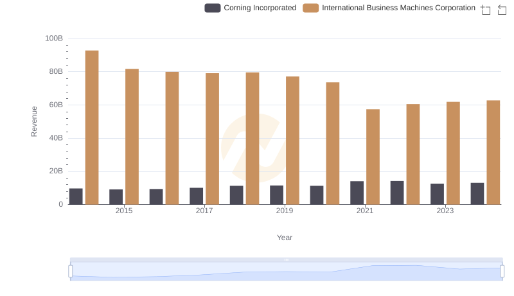
Task: Click the 2017 x-axis label
Action: [x=204, y=211]
